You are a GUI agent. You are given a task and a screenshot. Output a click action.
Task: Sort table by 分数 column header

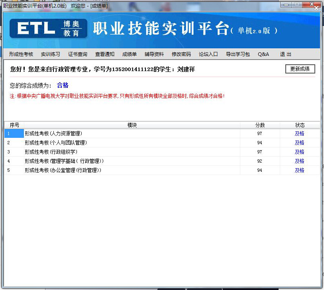[x=260, y=125]
